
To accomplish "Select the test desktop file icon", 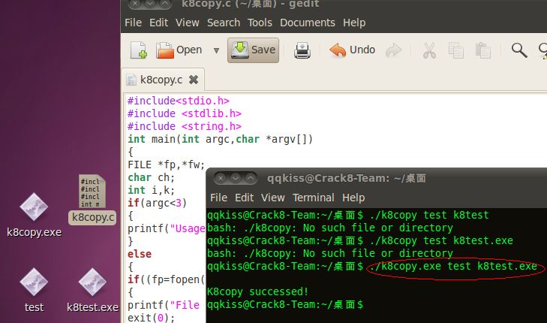I will (34, 290).
